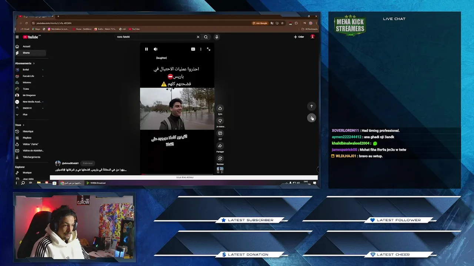Open Gmail bookmark
474x266 pixels.
pos(24,29)
